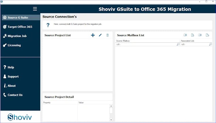This screenshot has width=216, height=123.
Task: Click 'Source Mailbox List' heading text
Action: 130,35
